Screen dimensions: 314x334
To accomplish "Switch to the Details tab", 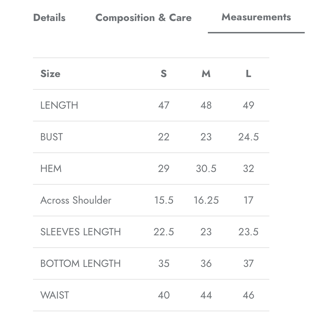I will pyautogui.click(x=49, y=18).
